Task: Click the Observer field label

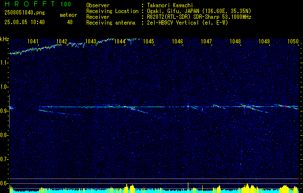Action: click(x=98, y=5)
